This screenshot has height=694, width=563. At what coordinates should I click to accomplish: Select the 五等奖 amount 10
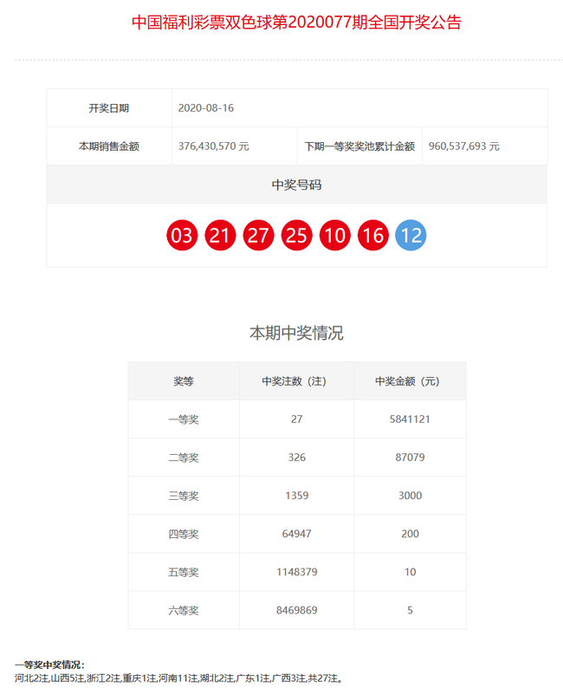410,572
